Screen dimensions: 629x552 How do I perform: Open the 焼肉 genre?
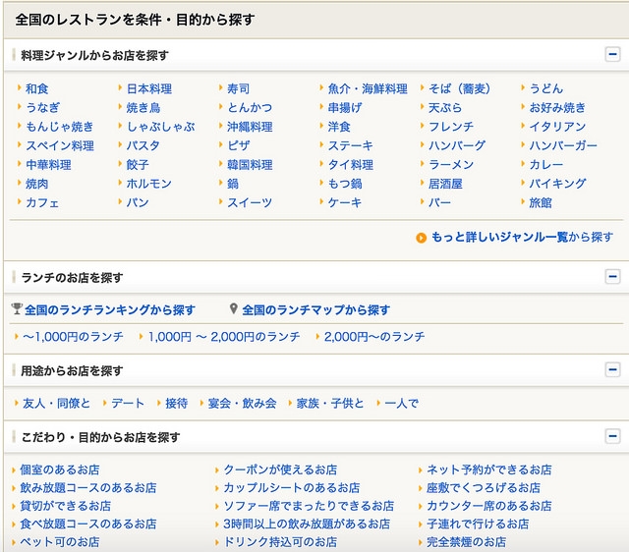pyautogui.click(x=37, y=184)
